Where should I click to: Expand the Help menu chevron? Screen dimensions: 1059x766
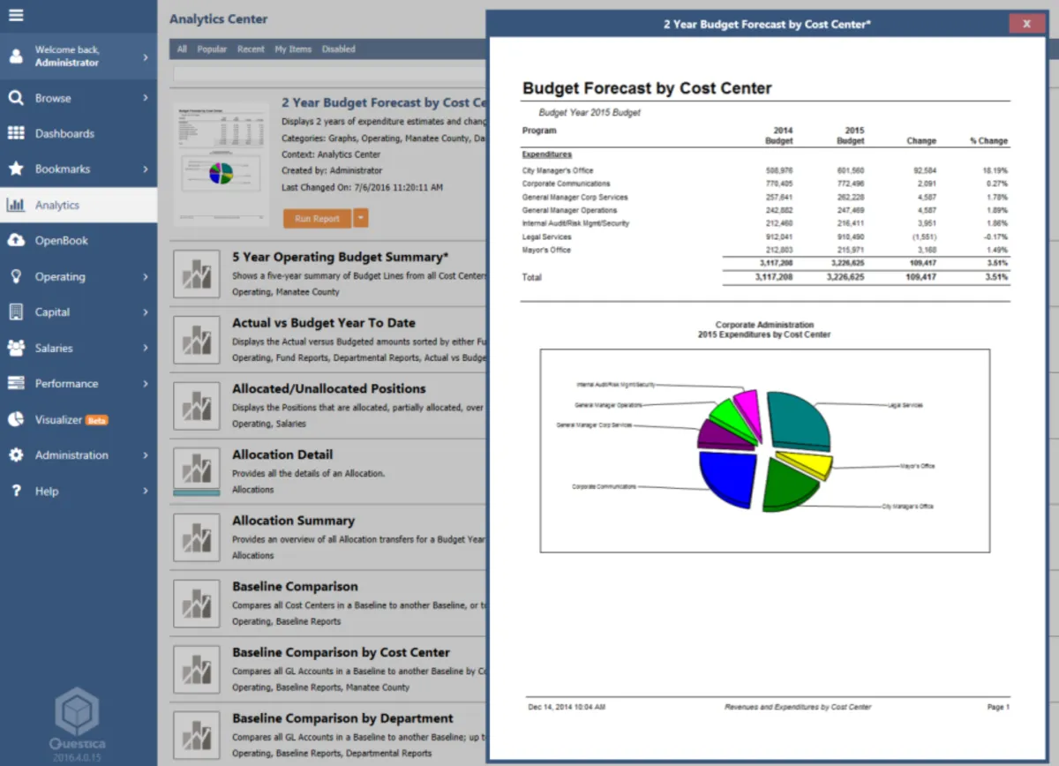(x=146, y=491)
